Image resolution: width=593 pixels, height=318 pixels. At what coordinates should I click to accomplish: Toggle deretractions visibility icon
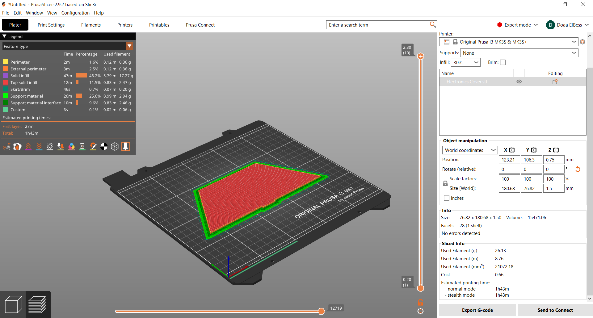pos(39,146)
